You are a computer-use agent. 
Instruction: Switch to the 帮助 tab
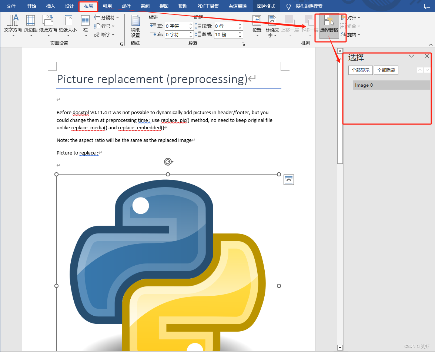click(183, 6)
